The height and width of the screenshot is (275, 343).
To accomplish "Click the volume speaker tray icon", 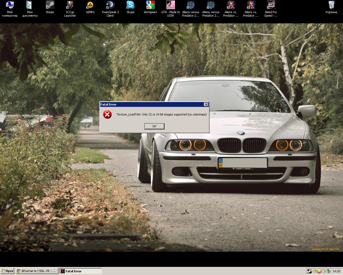I will point(324,271).
